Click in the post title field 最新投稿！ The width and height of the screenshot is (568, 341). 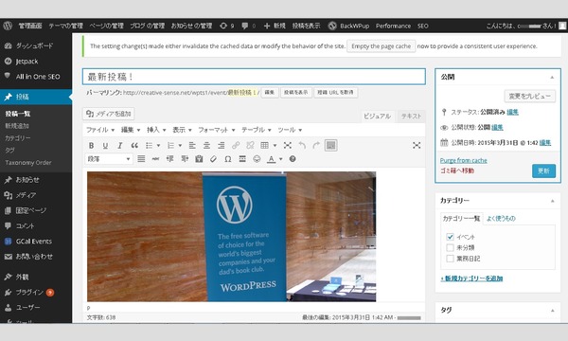pyautogui.click(x=254, y=77)
